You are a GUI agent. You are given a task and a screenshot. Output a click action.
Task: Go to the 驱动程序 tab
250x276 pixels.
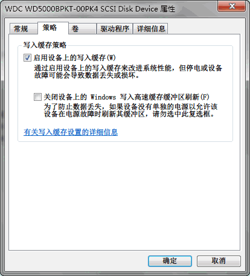point(115,29)
